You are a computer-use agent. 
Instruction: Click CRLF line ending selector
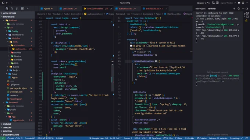click(x=144, y=138)
